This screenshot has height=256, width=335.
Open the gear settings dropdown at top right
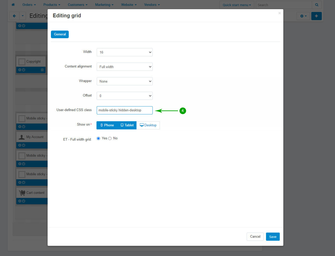(x=303, y=16)
